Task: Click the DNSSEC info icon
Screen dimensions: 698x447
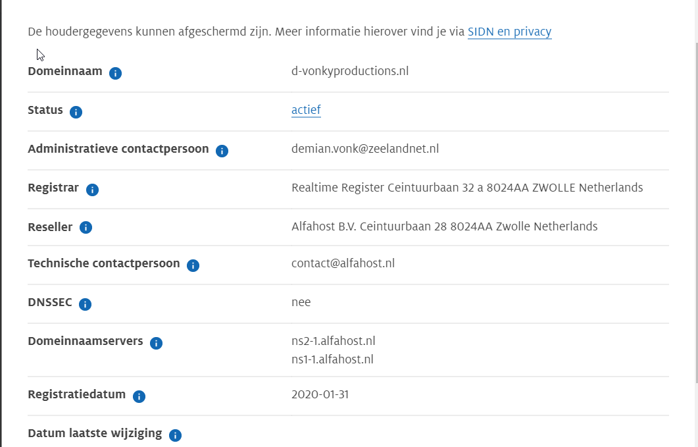Action: coord(86,304)
